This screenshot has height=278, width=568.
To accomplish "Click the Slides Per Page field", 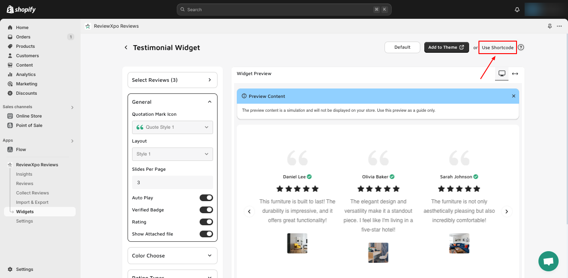I will (172, 182).
